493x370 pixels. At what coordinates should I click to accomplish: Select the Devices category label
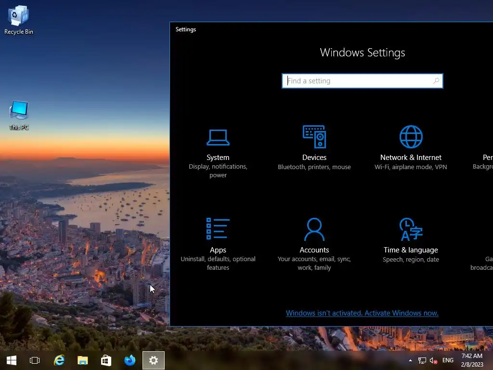click(x=314, y=158)
